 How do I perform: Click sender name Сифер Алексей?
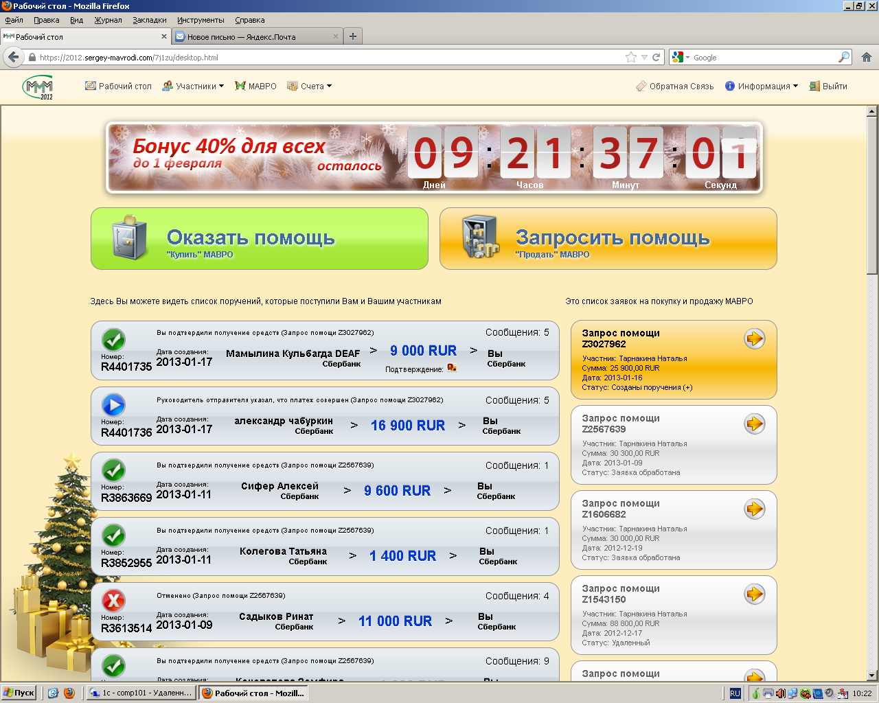point(279,486)
